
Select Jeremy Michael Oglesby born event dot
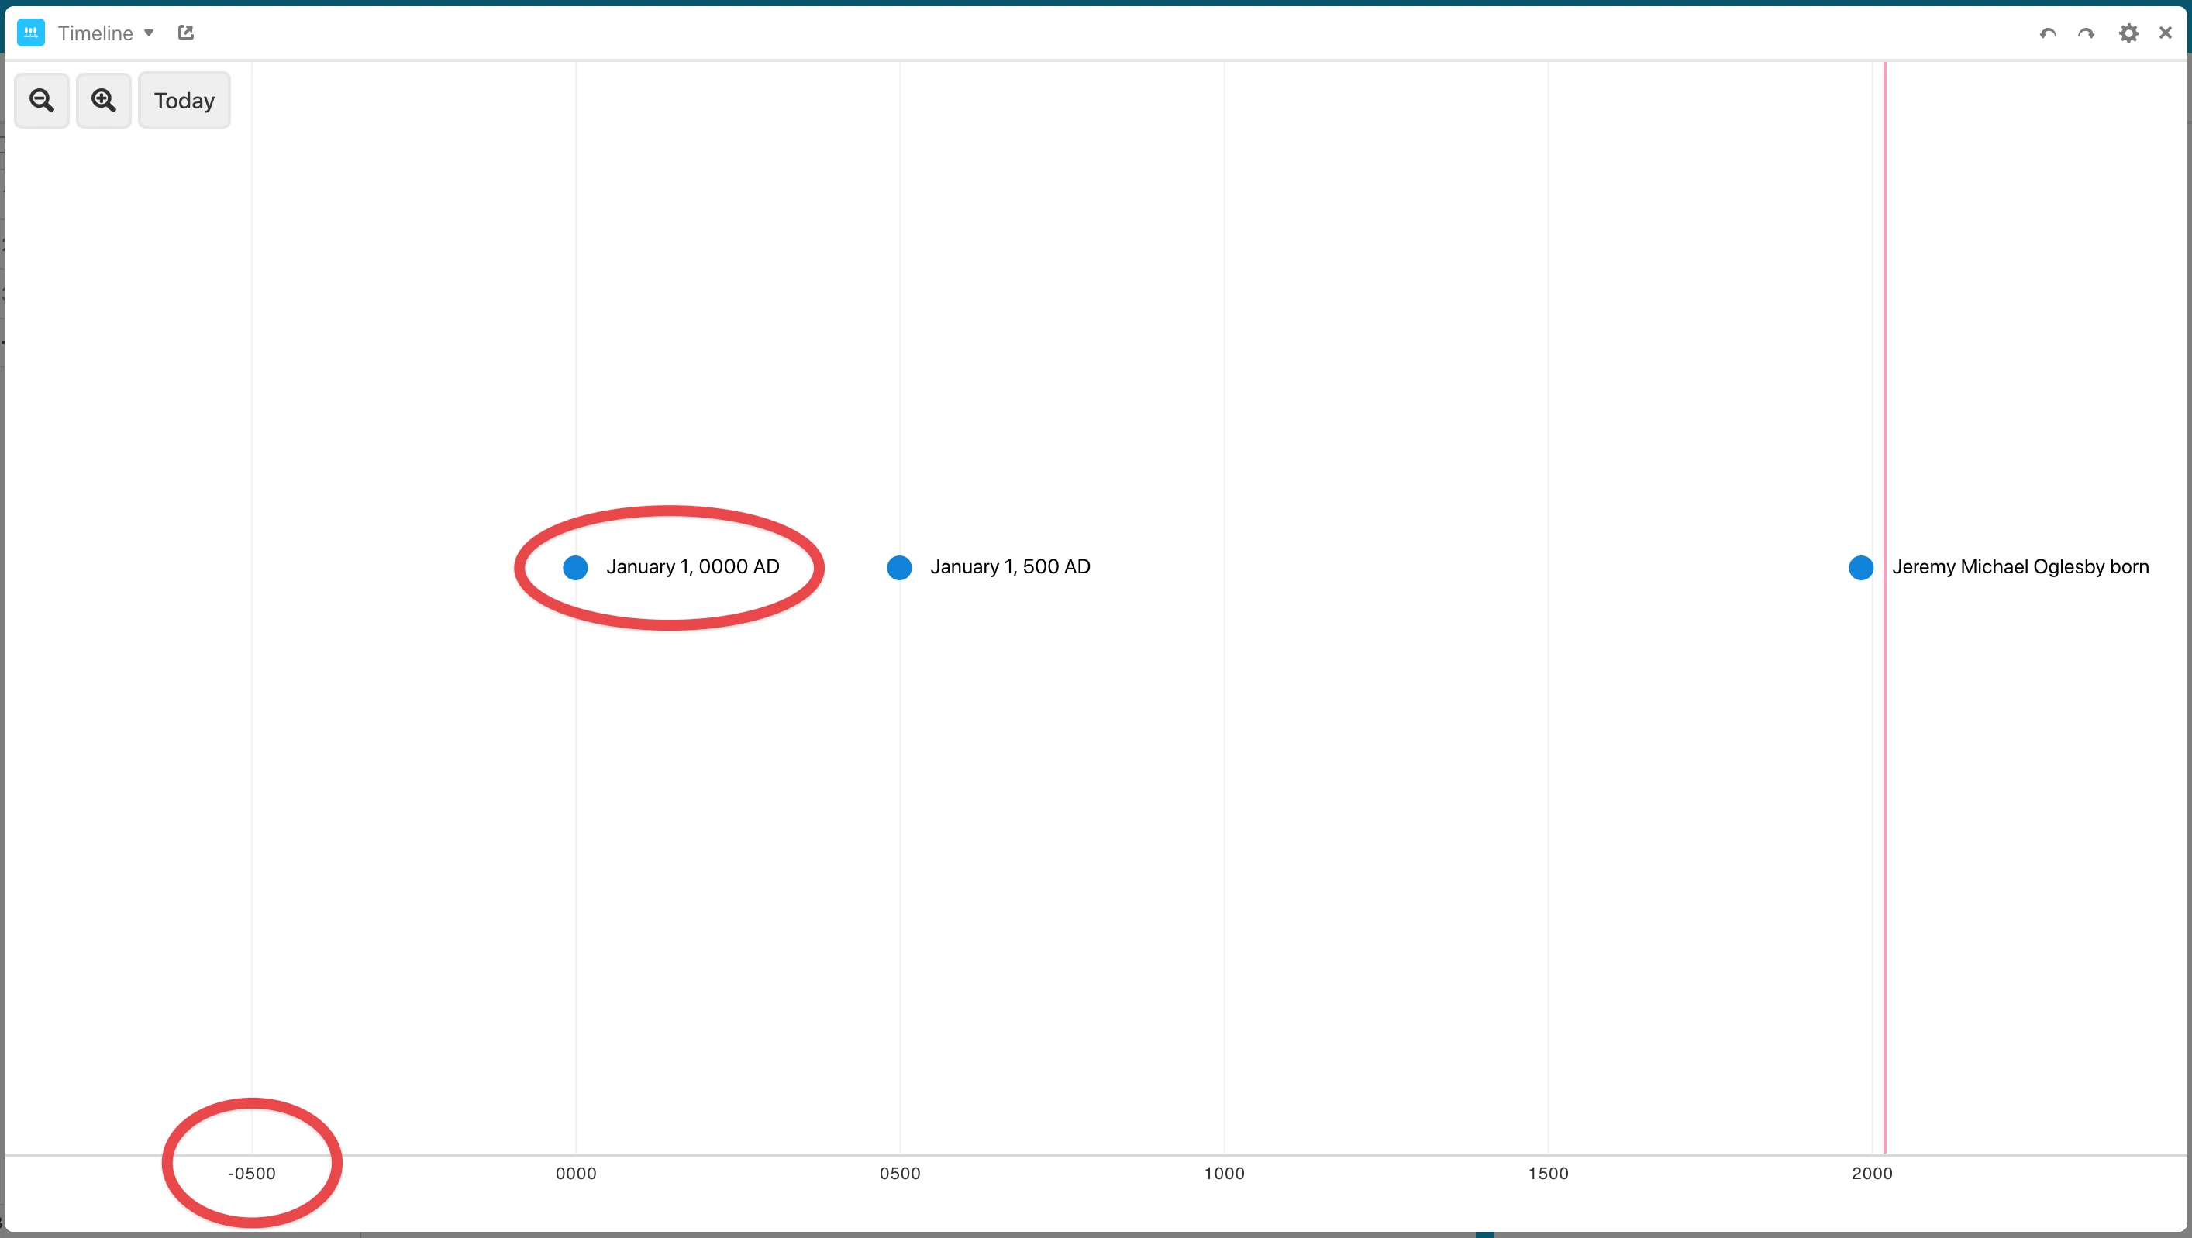tap(1861, 568)
